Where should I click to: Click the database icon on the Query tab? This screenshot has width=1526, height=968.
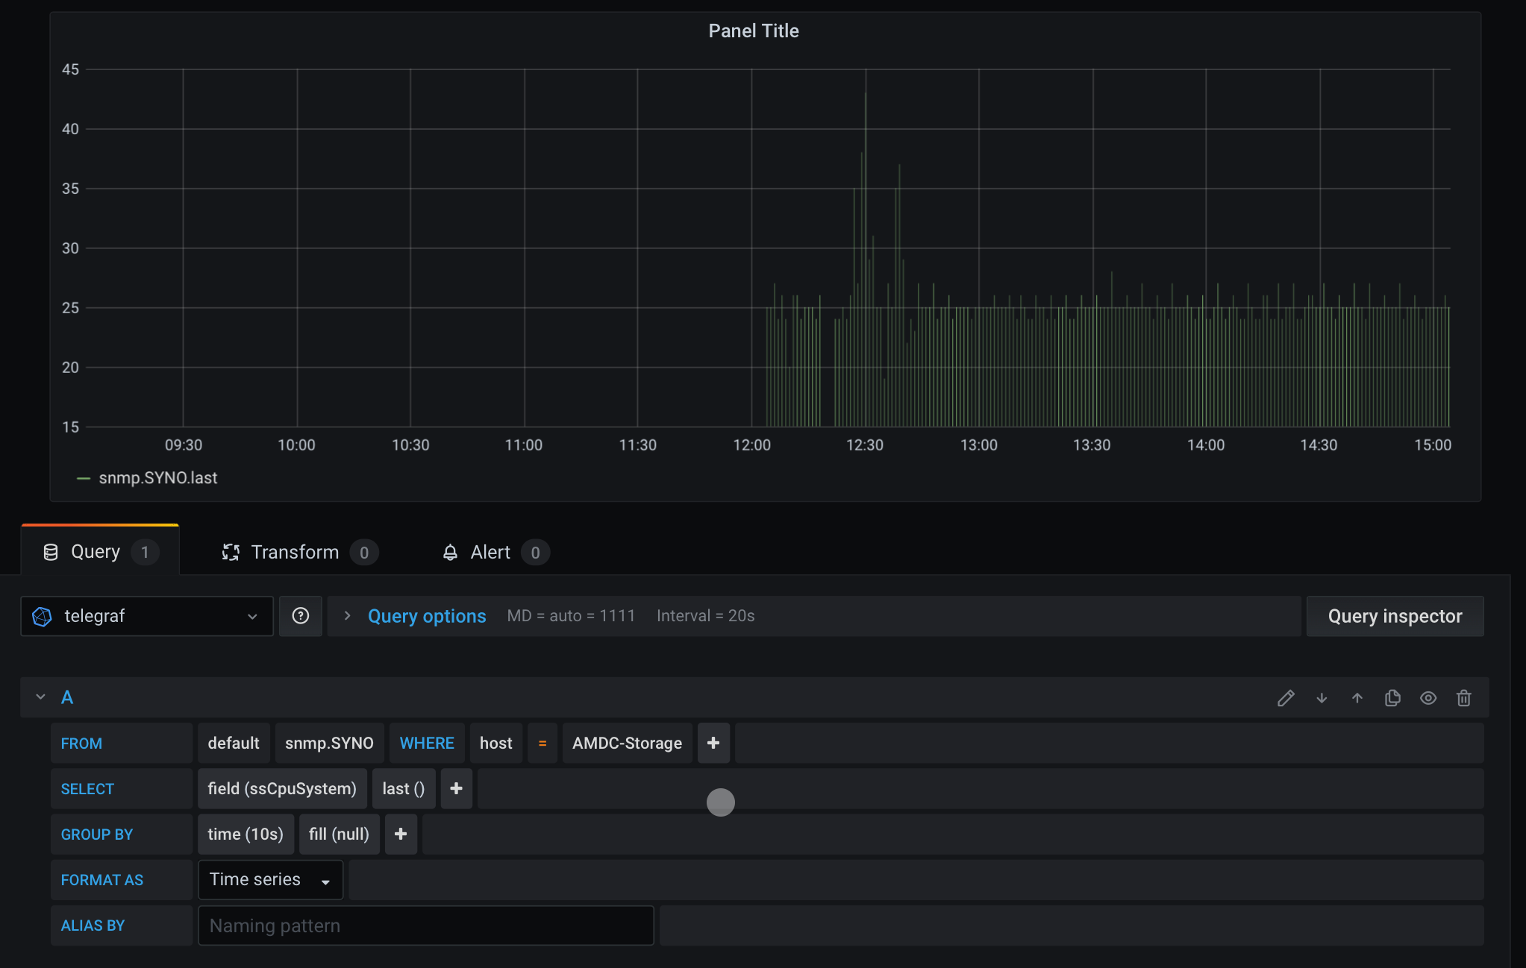point(51,552)
